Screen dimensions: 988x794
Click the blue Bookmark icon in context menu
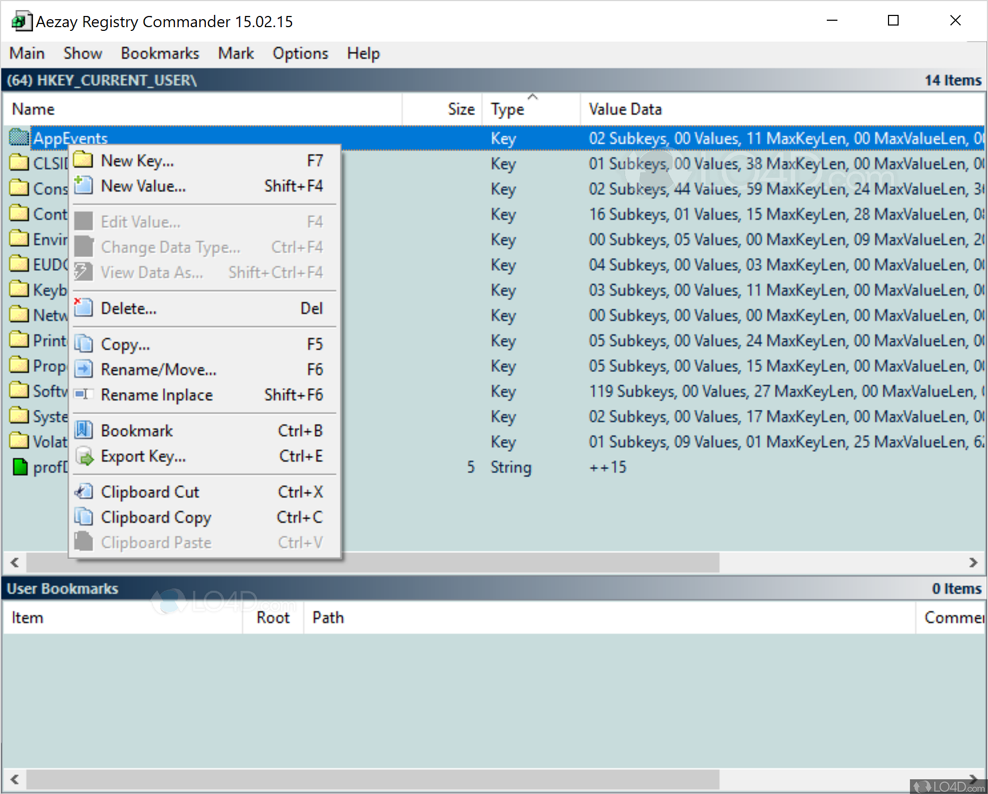pos(83,430)
